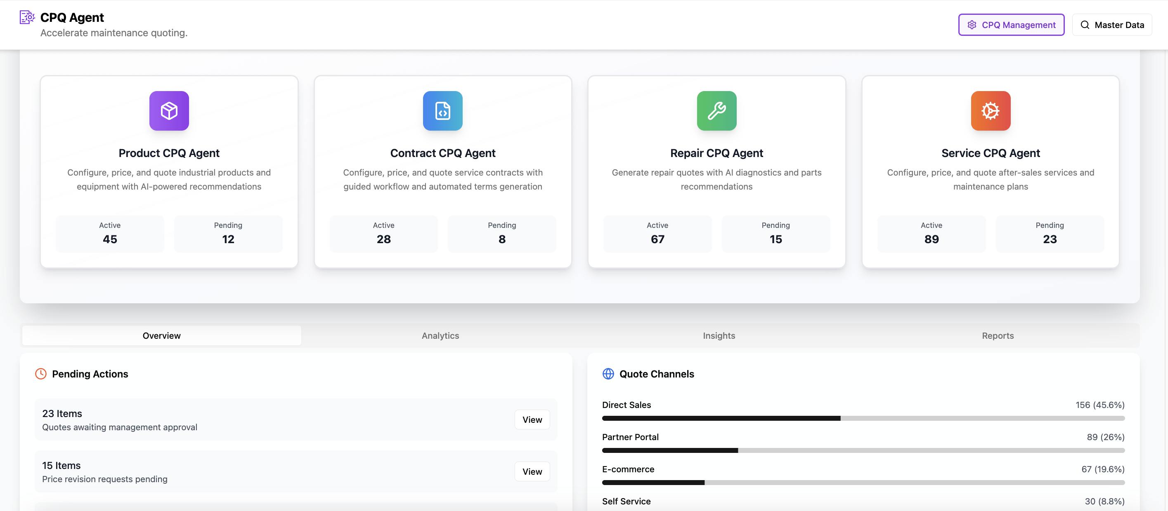
Task: Click the '156 (45.6%)' value
Action: pyautogui.click(x=1100, y=405)
